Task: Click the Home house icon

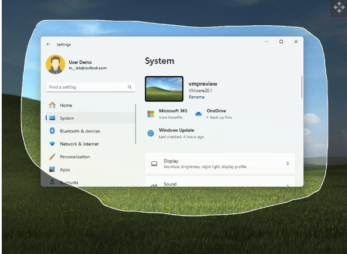Action: (x=52, y=105)
